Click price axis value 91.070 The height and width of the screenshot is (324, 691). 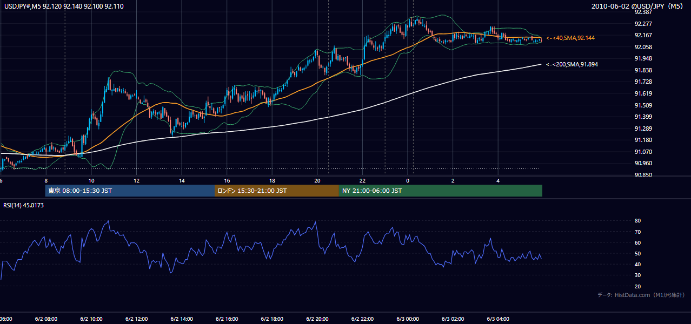pyautogui.click(x=642, y=152)
